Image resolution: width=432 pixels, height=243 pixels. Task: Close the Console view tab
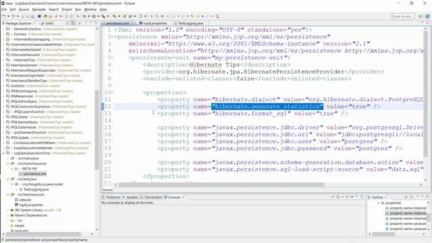[x=183, y=197]
